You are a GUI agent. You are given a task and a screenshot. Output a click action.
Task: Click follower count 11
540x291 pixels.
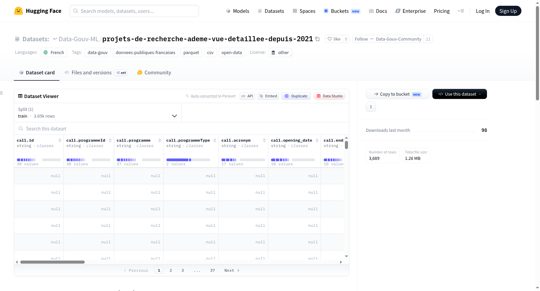coord(428,39)
